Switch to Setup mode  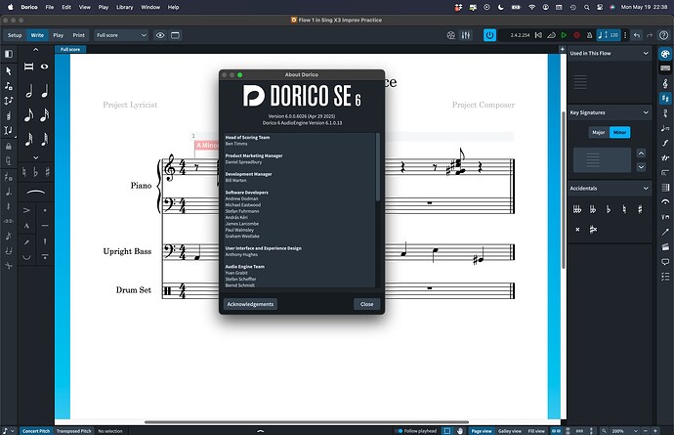[15, 35]
